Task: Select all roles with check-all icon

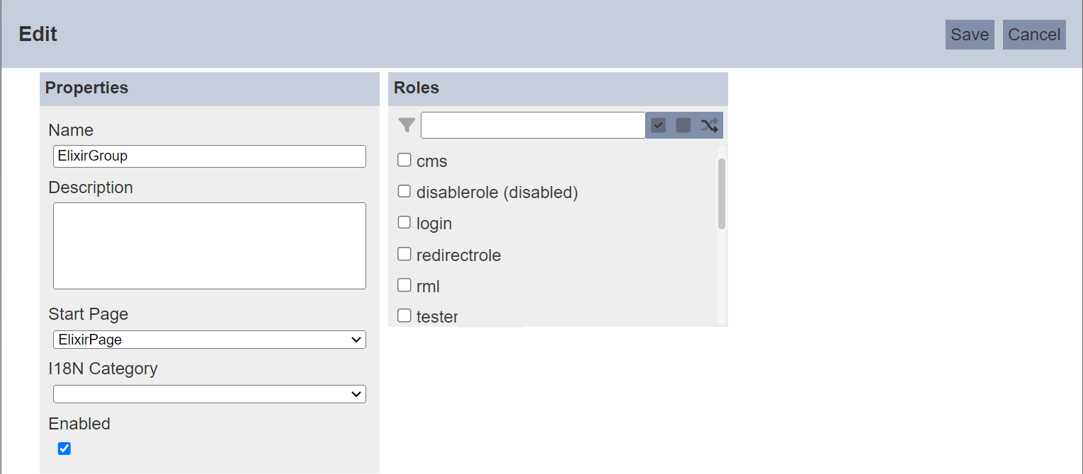Action: click(659, 126)
